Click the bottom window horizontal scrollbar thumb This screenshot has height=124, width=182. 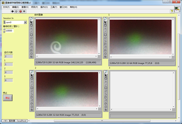click(102, 121)
